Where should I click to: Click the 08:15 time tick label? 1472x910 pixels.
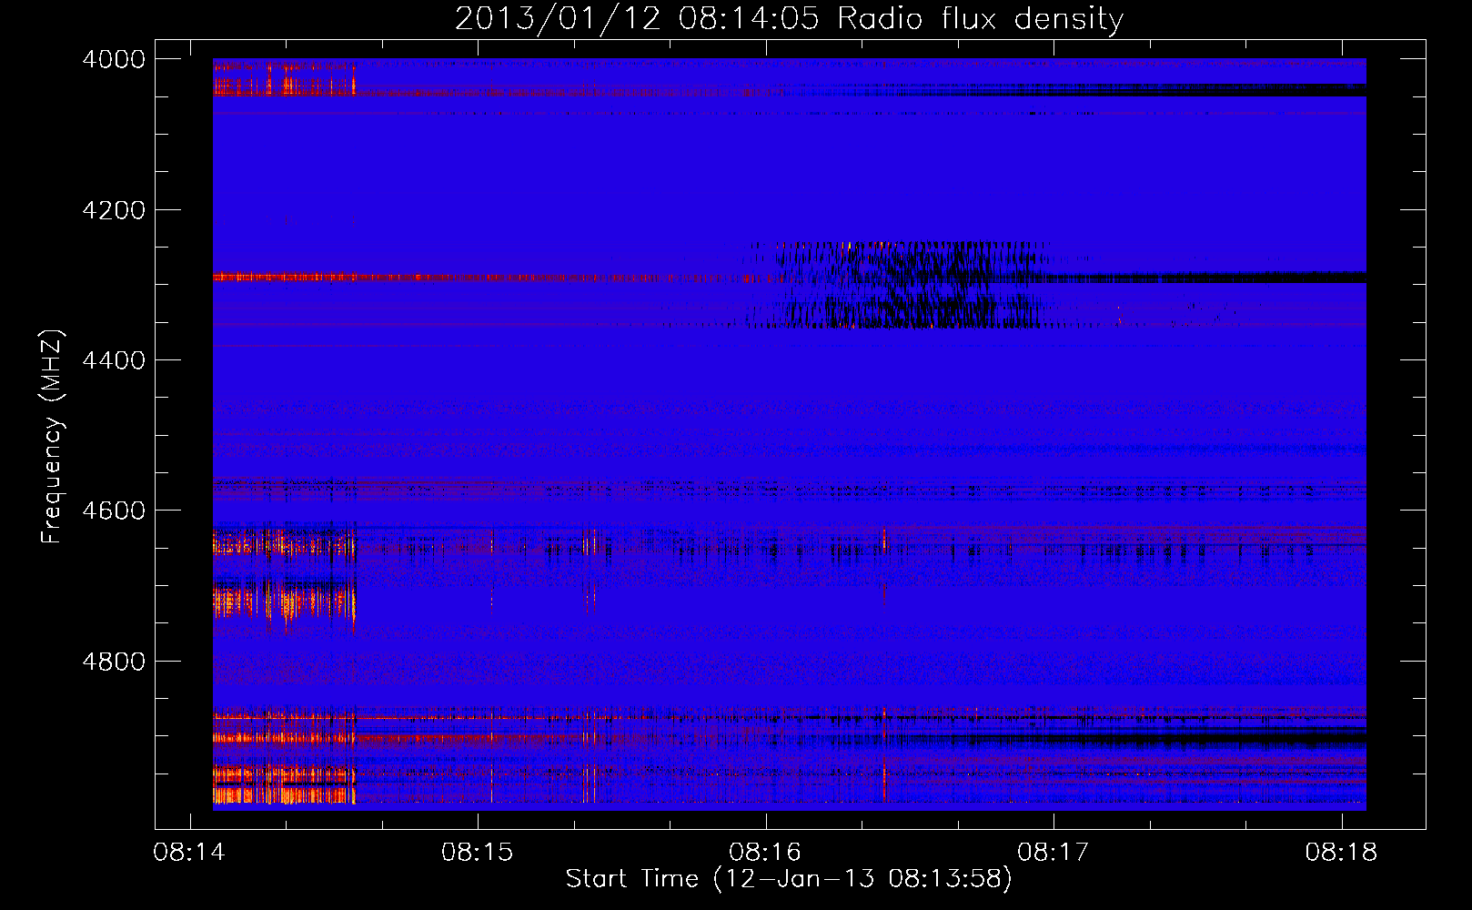[478, 853]
